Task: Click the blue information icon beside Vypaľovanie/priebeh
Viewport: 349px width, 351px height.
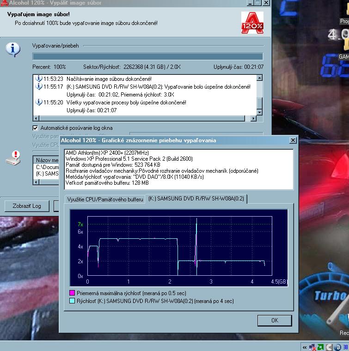Action: tap(13, 48)
